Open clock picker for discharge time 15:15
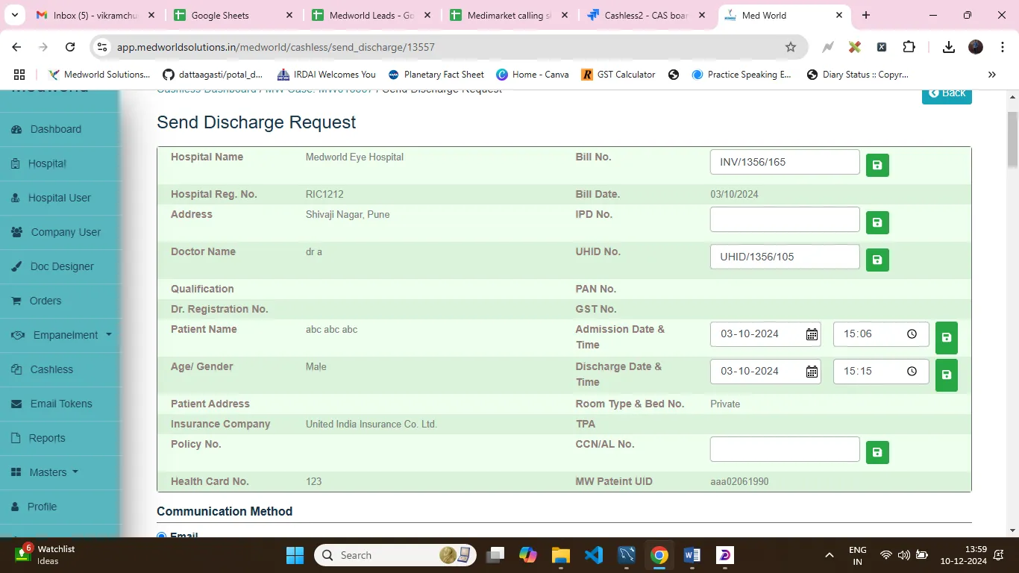The height and width of the screenshot is (573, 1019). pyautogui.click(x=912, y=372)
